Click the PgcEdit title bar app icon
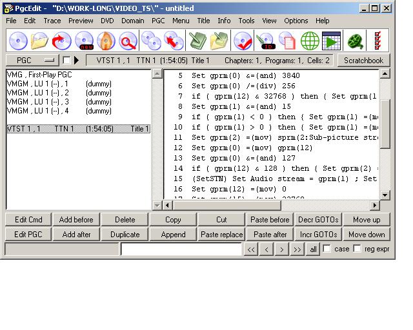The height and width of the screenshot is (330, 413). point(8,8)
